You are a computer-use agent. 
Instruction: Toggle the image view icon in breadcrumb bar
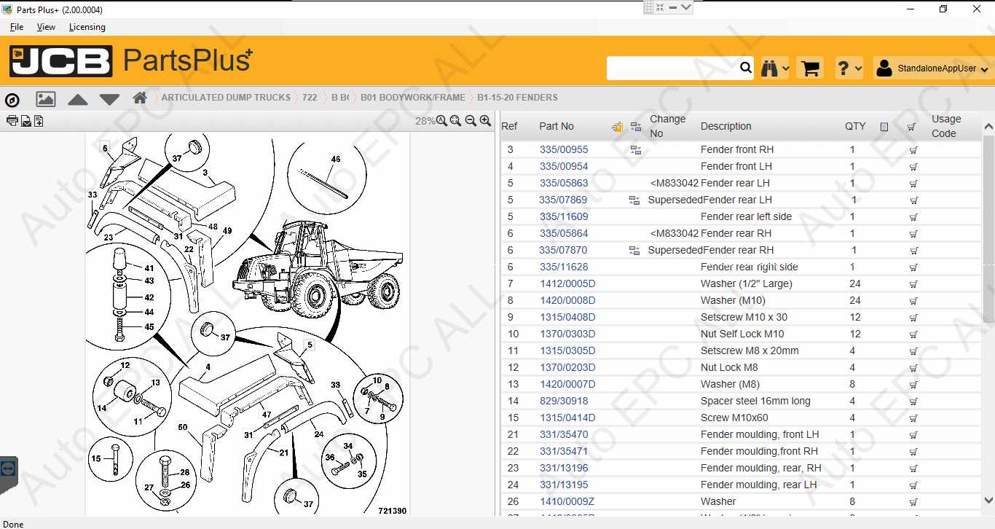(46, 99)
